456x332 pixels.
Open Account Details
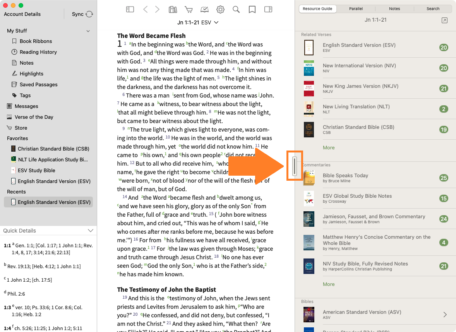coord(22,14)
